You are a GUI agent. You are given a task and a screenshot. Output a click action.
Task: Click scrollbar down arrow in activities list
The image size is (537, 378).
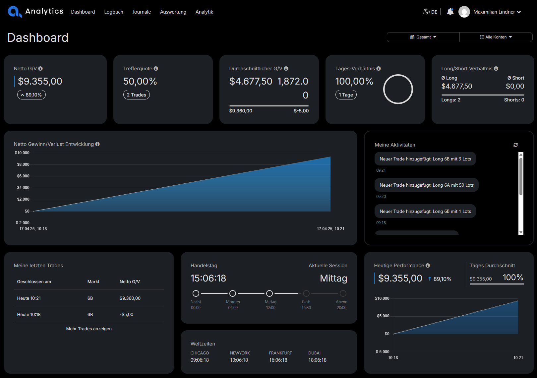click(x=521, y=232)
